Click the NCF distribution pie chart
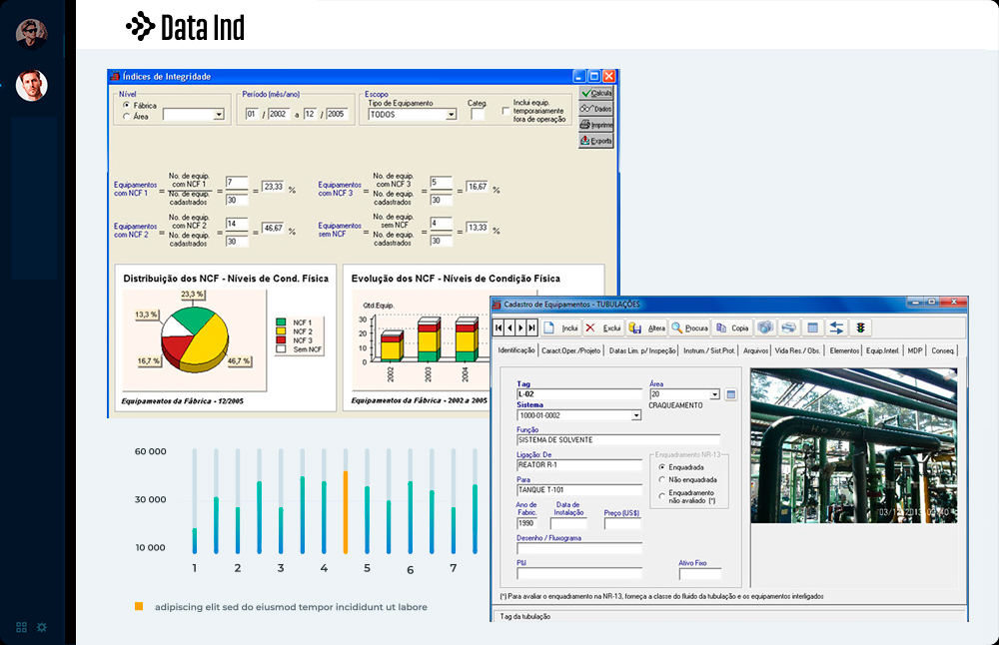 [x=195, y=338]
